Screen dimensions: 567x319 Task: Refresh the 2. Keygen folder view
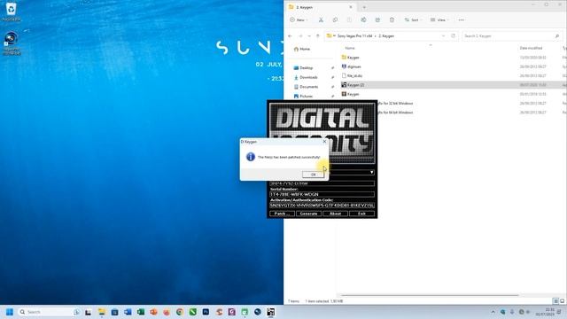click(x=453, y=35)
